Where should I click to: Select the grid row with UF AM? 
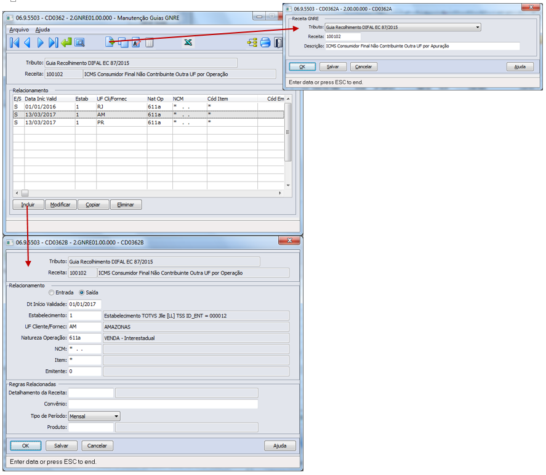tap(148, 114)
